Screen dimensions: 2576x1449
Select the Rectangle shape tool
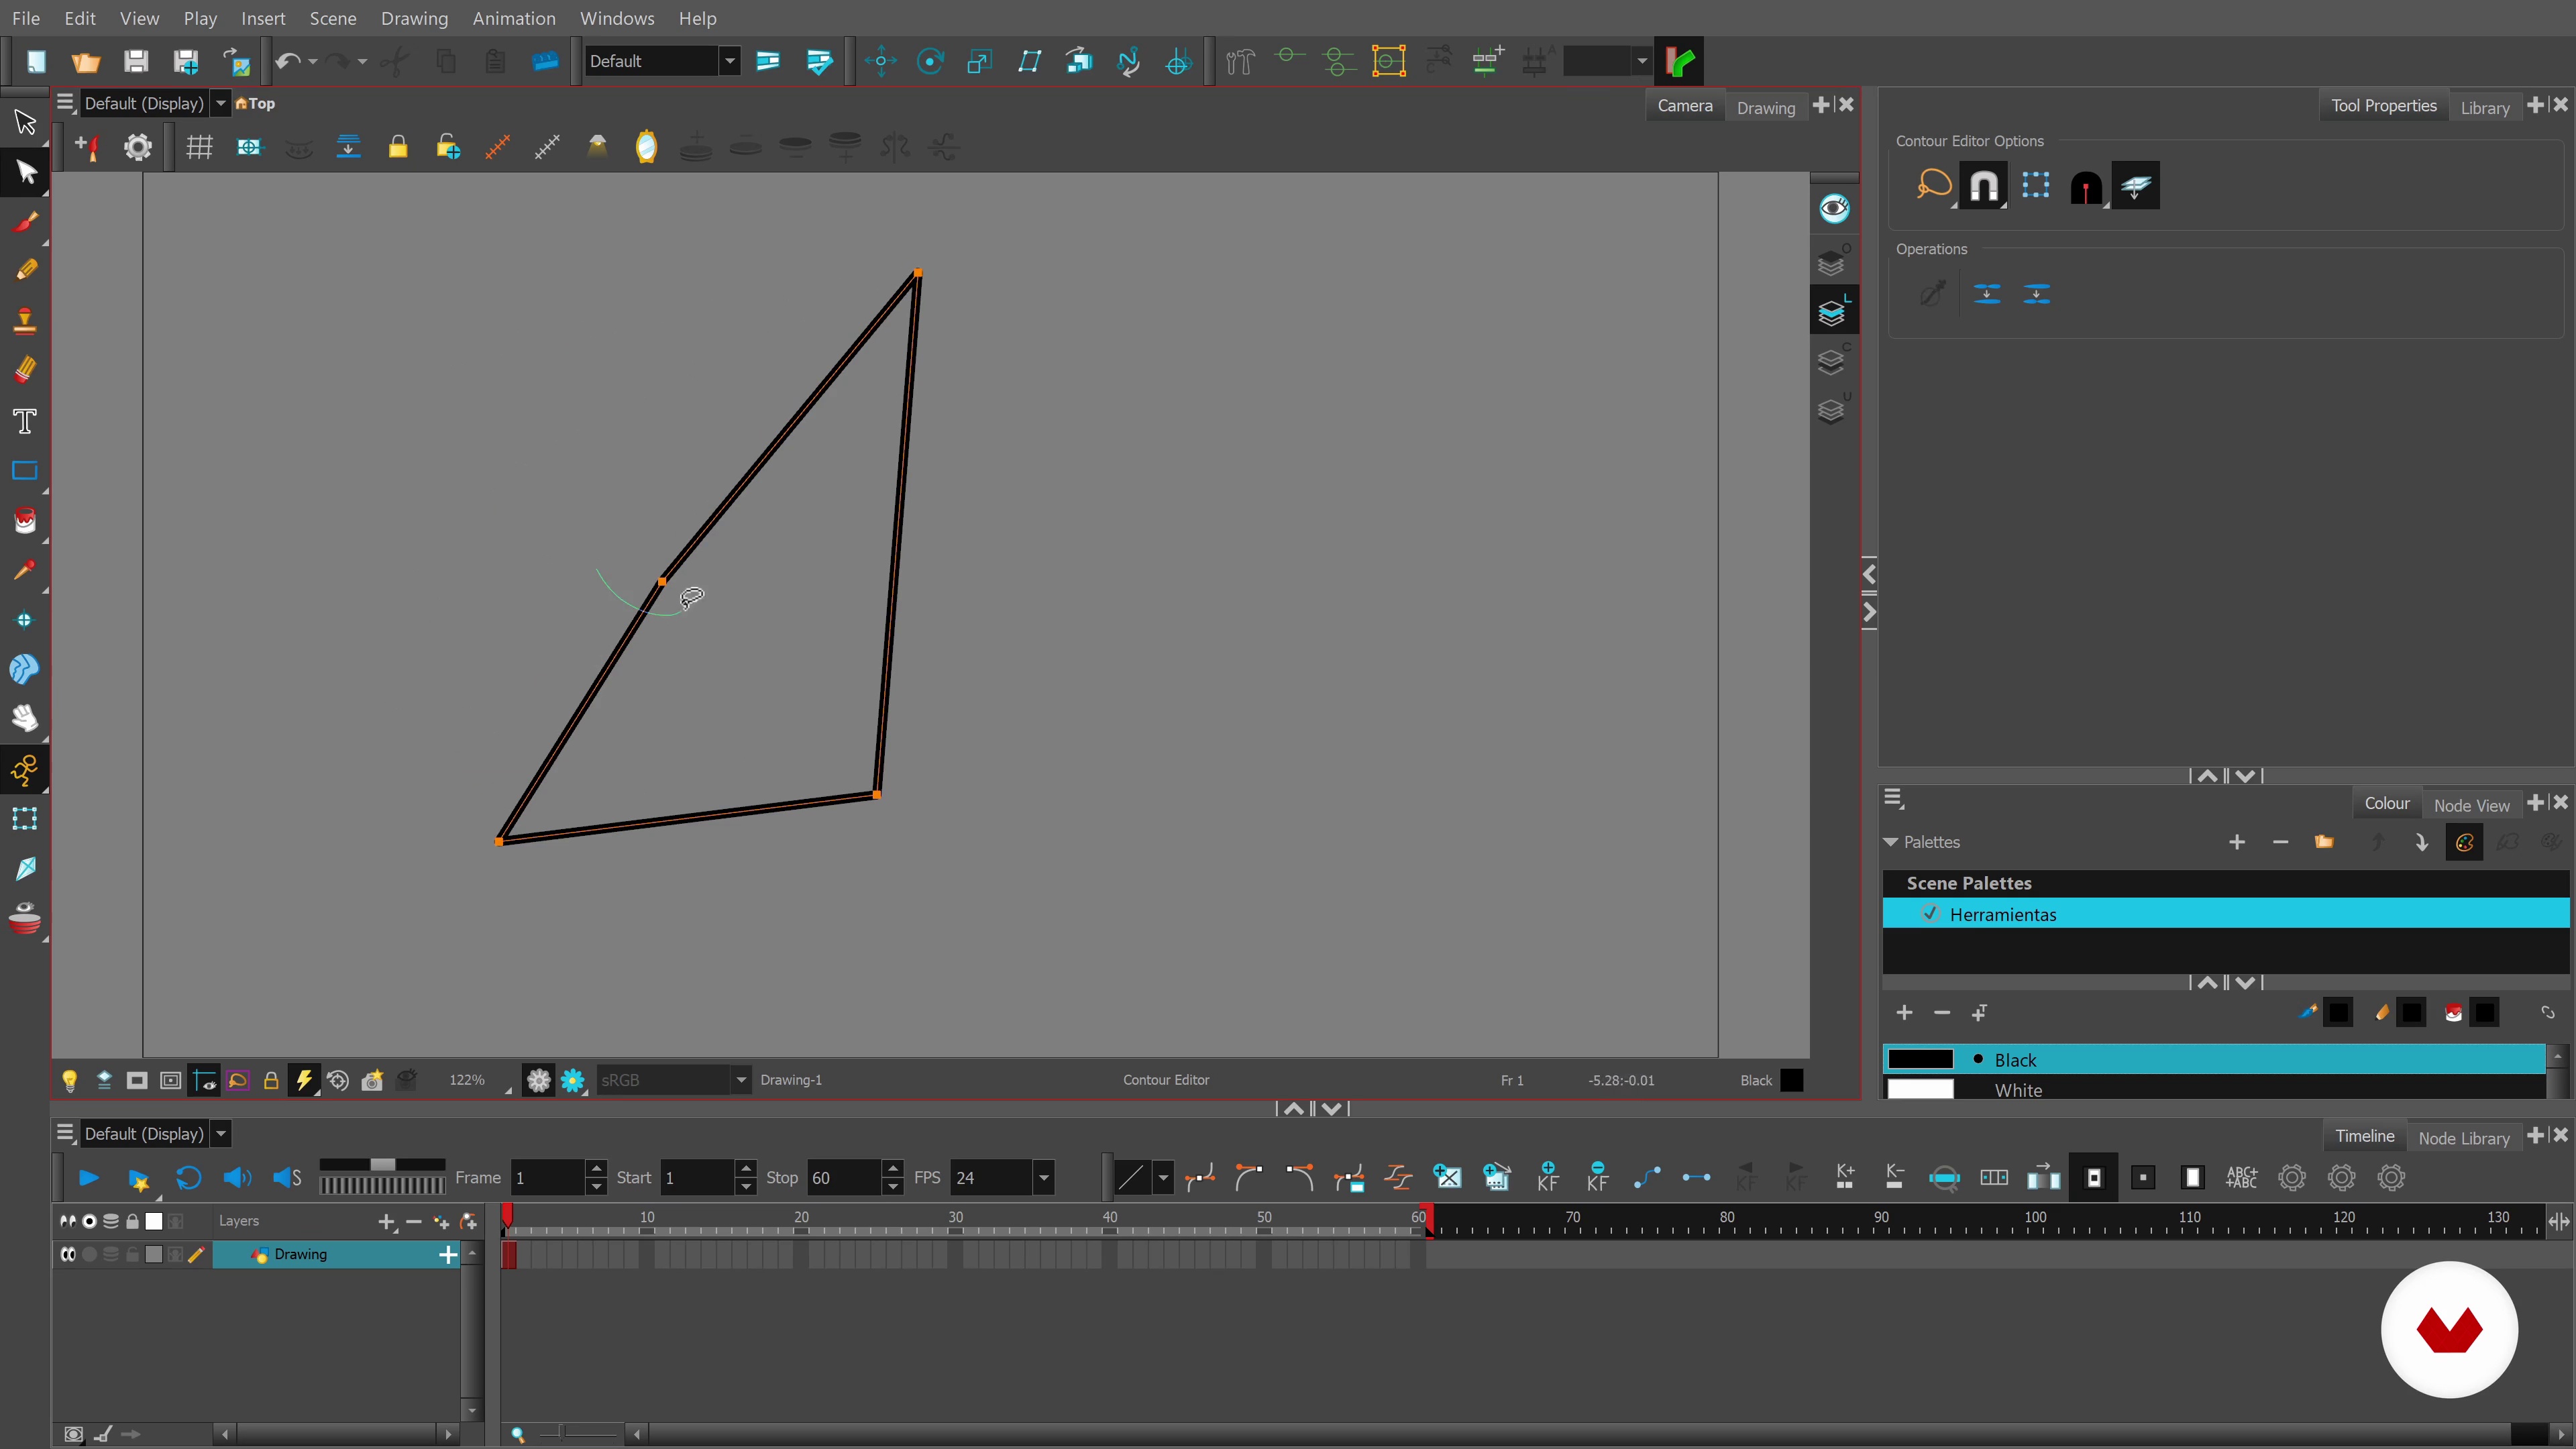[x=25, y=470]
